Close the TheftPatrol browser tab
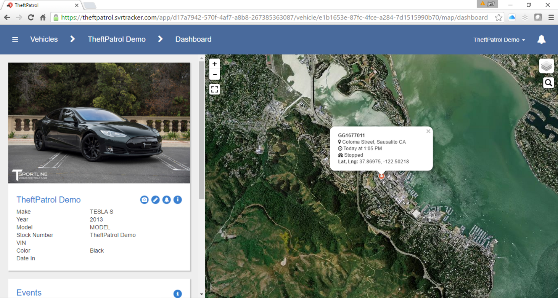558x298 pixels. click(x=77, y=5)
